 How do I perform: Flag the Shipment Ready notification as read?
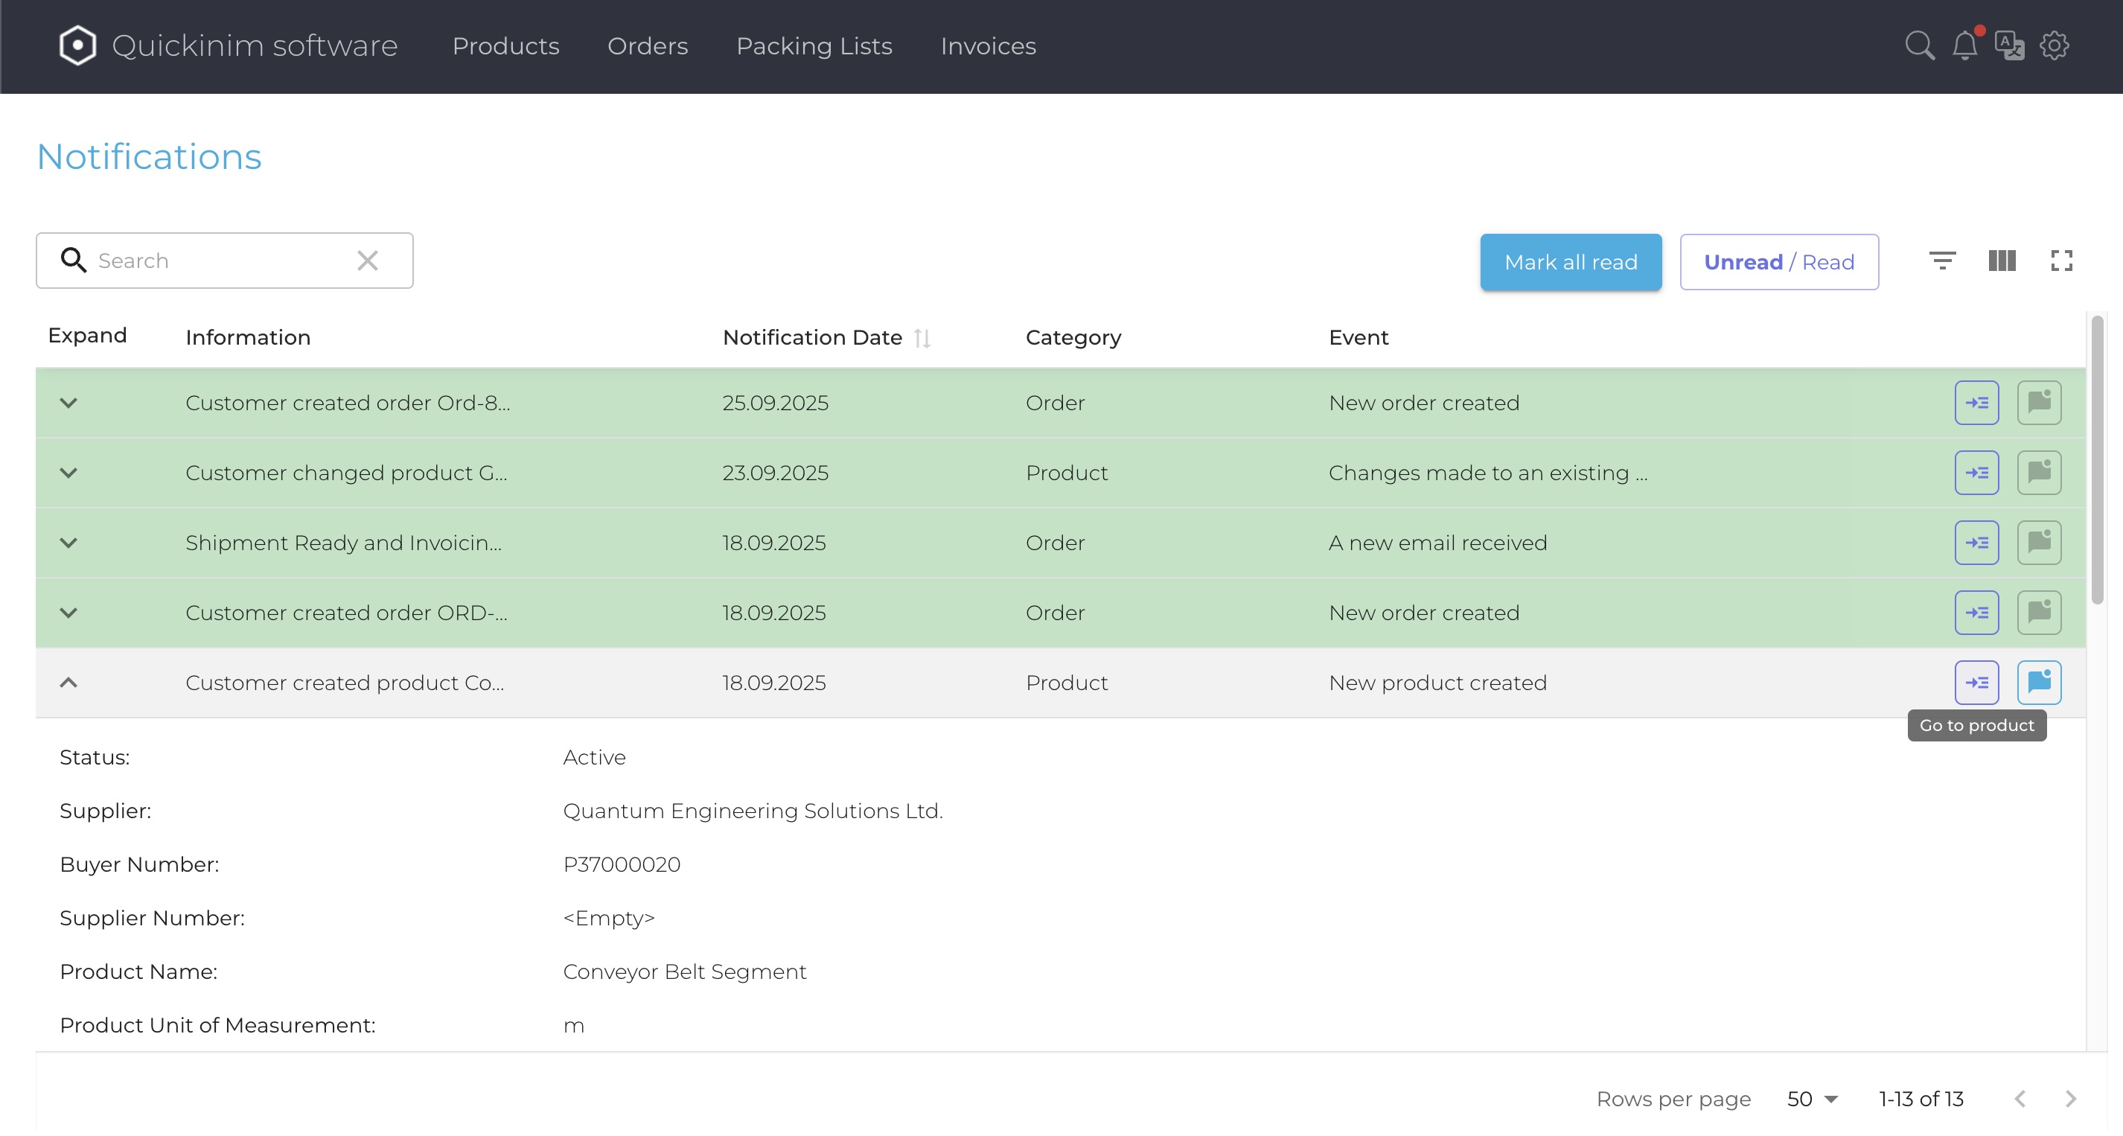[2040, 542]
